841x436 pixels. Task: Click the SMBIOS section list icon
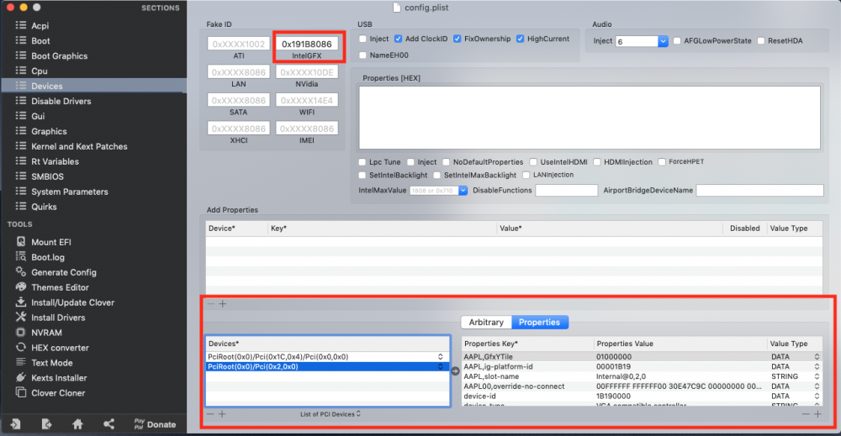coord(21,176)
